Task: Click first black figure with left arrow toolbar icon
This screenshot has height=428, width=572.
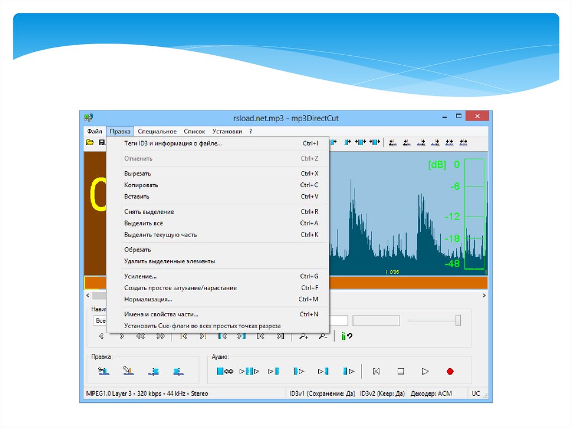Action: (393, 142)
